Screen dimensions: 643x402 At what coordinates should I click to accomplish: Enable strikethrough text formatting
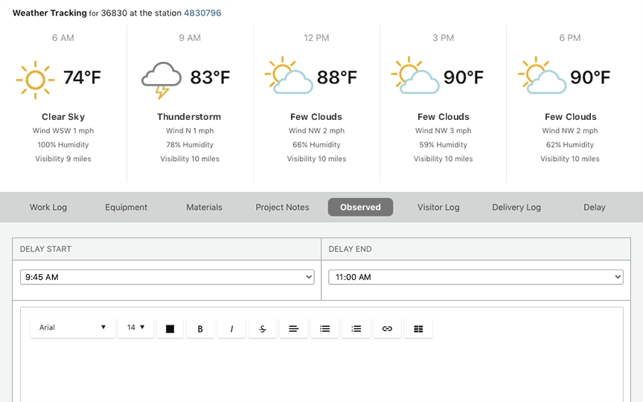[263, 328]
